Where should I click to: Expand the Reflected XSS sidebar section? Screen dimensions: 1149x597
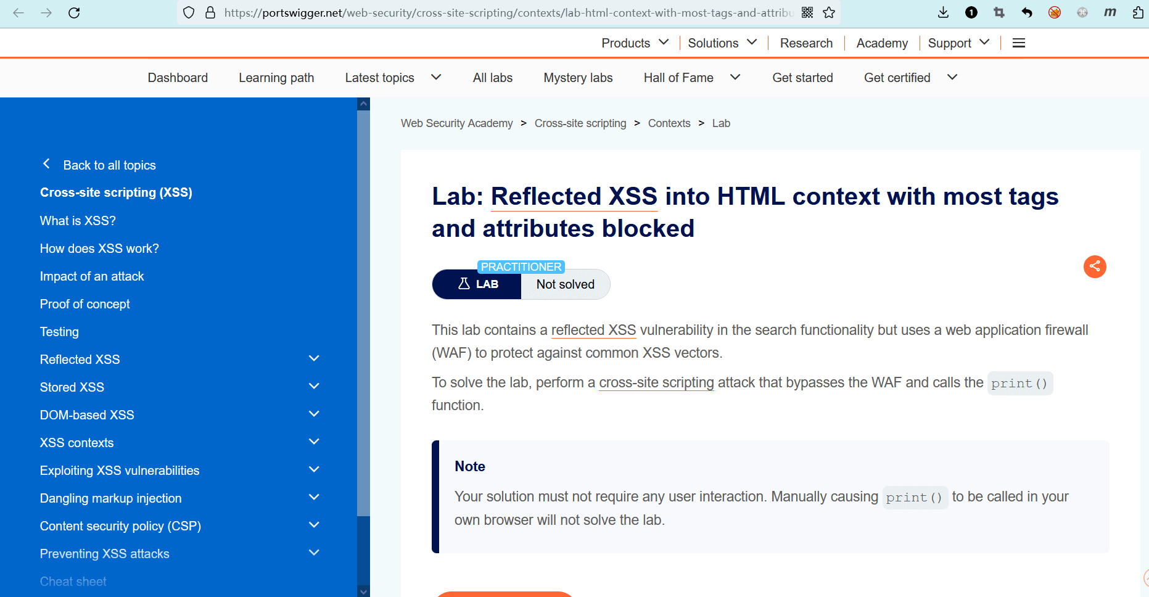click(x=314, y=359)
